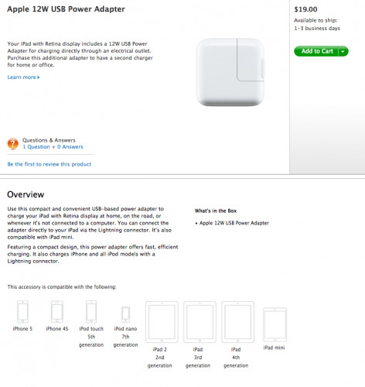Click the iPhone 5 device icon

(22, 311)
